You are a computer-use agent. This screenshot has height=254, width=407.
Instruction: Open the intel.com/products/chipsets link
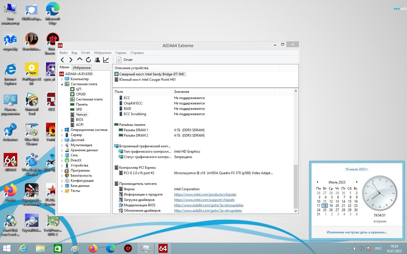pyautogui.click(x=205, y=194)
